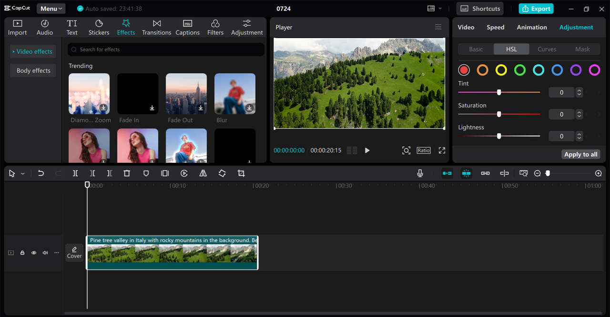Image resolution: width=610 pixels, height=317 pixels.
Task: Select the green HSL color circle
Action: 520,70
